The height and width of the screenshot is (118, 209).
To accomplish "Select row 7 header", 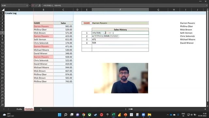I will tap(2, 33).
